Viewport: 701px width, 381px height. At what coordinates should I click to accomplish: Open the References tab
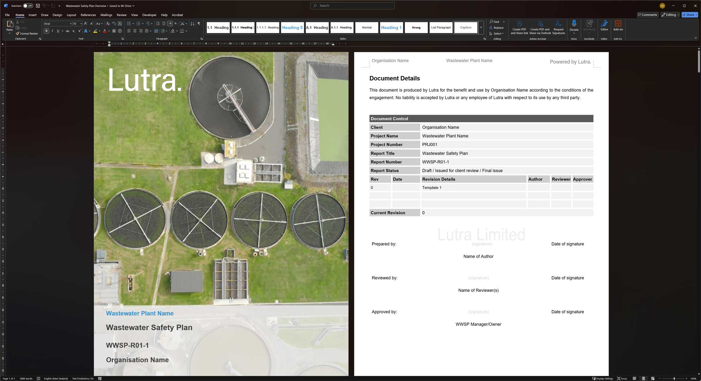click(88, 15)
